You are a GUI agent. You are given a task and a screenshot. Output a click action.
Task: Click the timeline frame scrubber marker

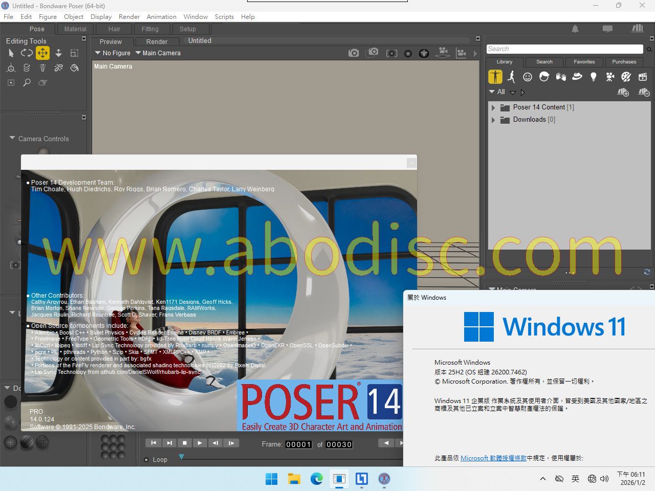181,457
